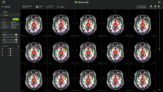Click the Mask opacity droplet icon
Screen dimensions: 163x92
coord(4,37)
